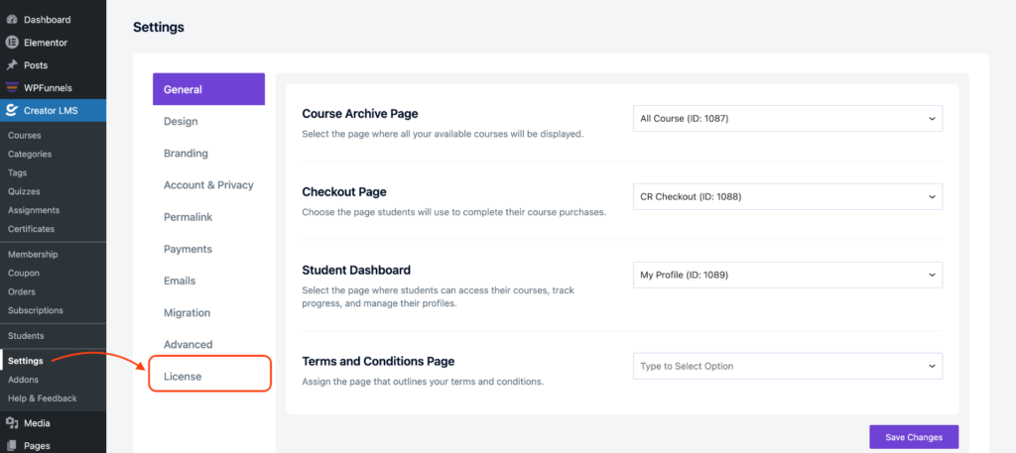Open the Student Dashboard page dropdown
Screen dimensions: 1016x453
click(787, 275)
